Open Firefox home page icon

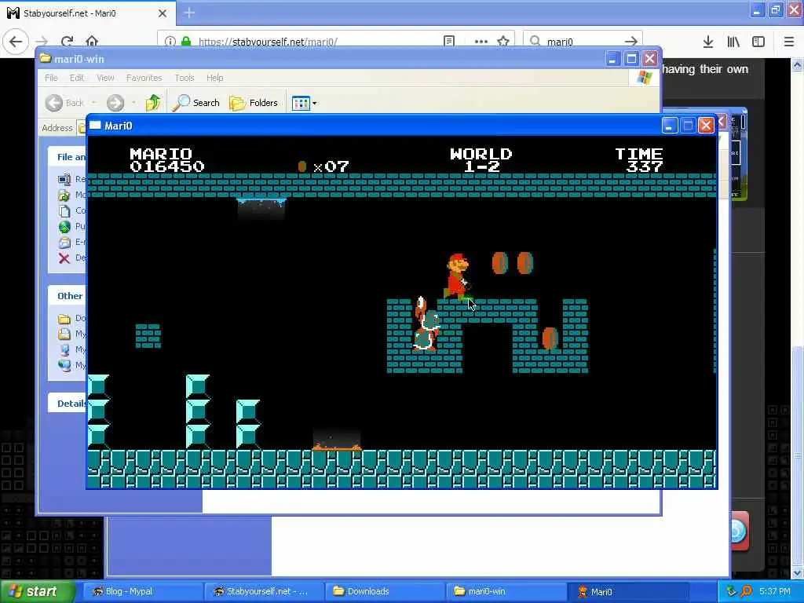(x=92, y=42)
